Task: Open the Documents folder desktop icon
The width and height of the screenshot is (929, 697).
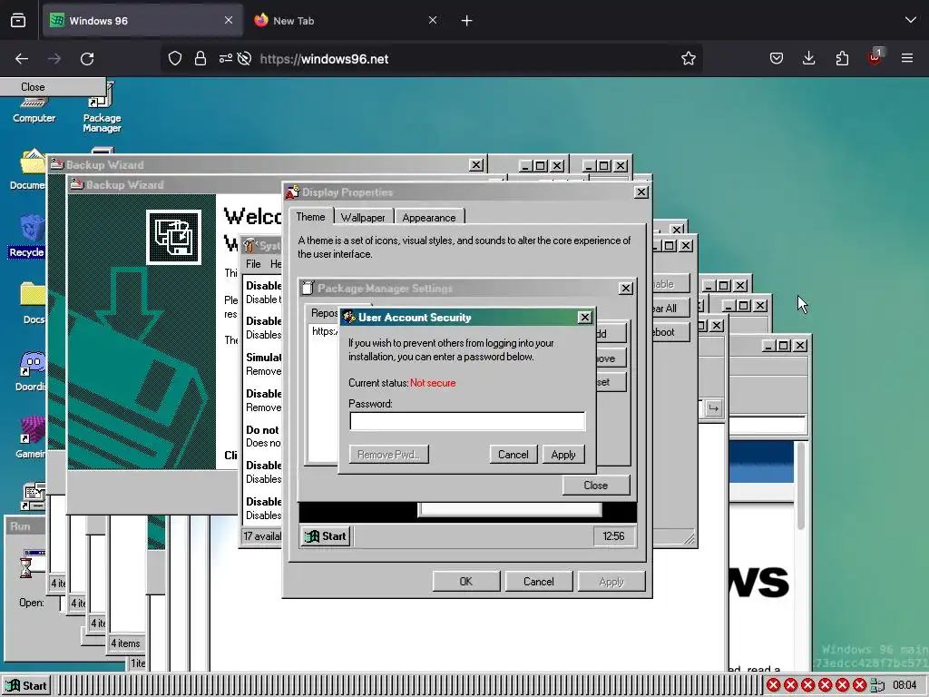Action: tap(30, 169)
